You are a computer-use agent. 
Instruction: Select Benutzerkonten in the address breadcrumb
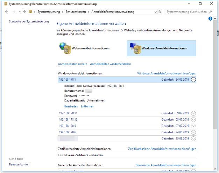pos(76,12)
